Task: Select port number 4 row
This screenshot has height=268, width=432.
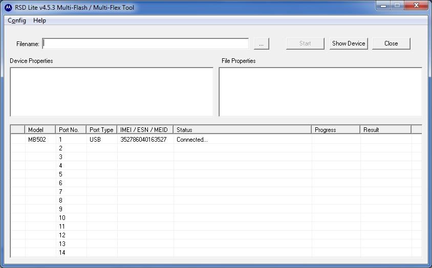Action: click(217, 166)
